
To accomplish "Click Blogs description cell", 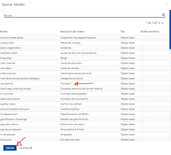I will point(63,58).
